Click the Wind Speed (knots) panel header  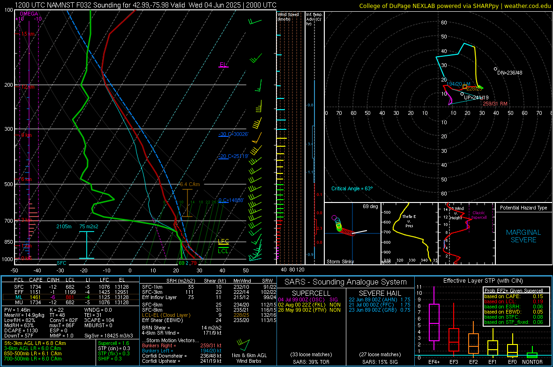pos(288,16)
